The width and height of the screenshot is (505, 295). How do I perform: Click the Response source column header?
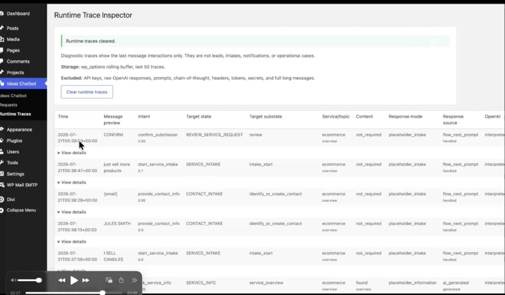tap(453, 120)
